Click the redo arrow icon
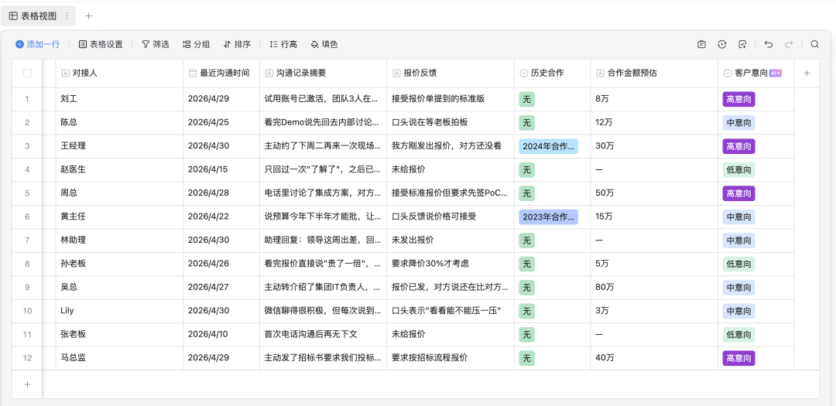Screen dimensions: 836x406 pyautogui.click(x=789, y=45)
